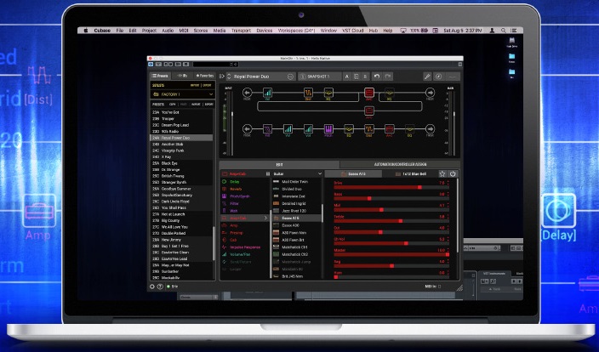Toggle the block bypass power button
The height and width of the screenshot is (352, 599).
point(453,173)
